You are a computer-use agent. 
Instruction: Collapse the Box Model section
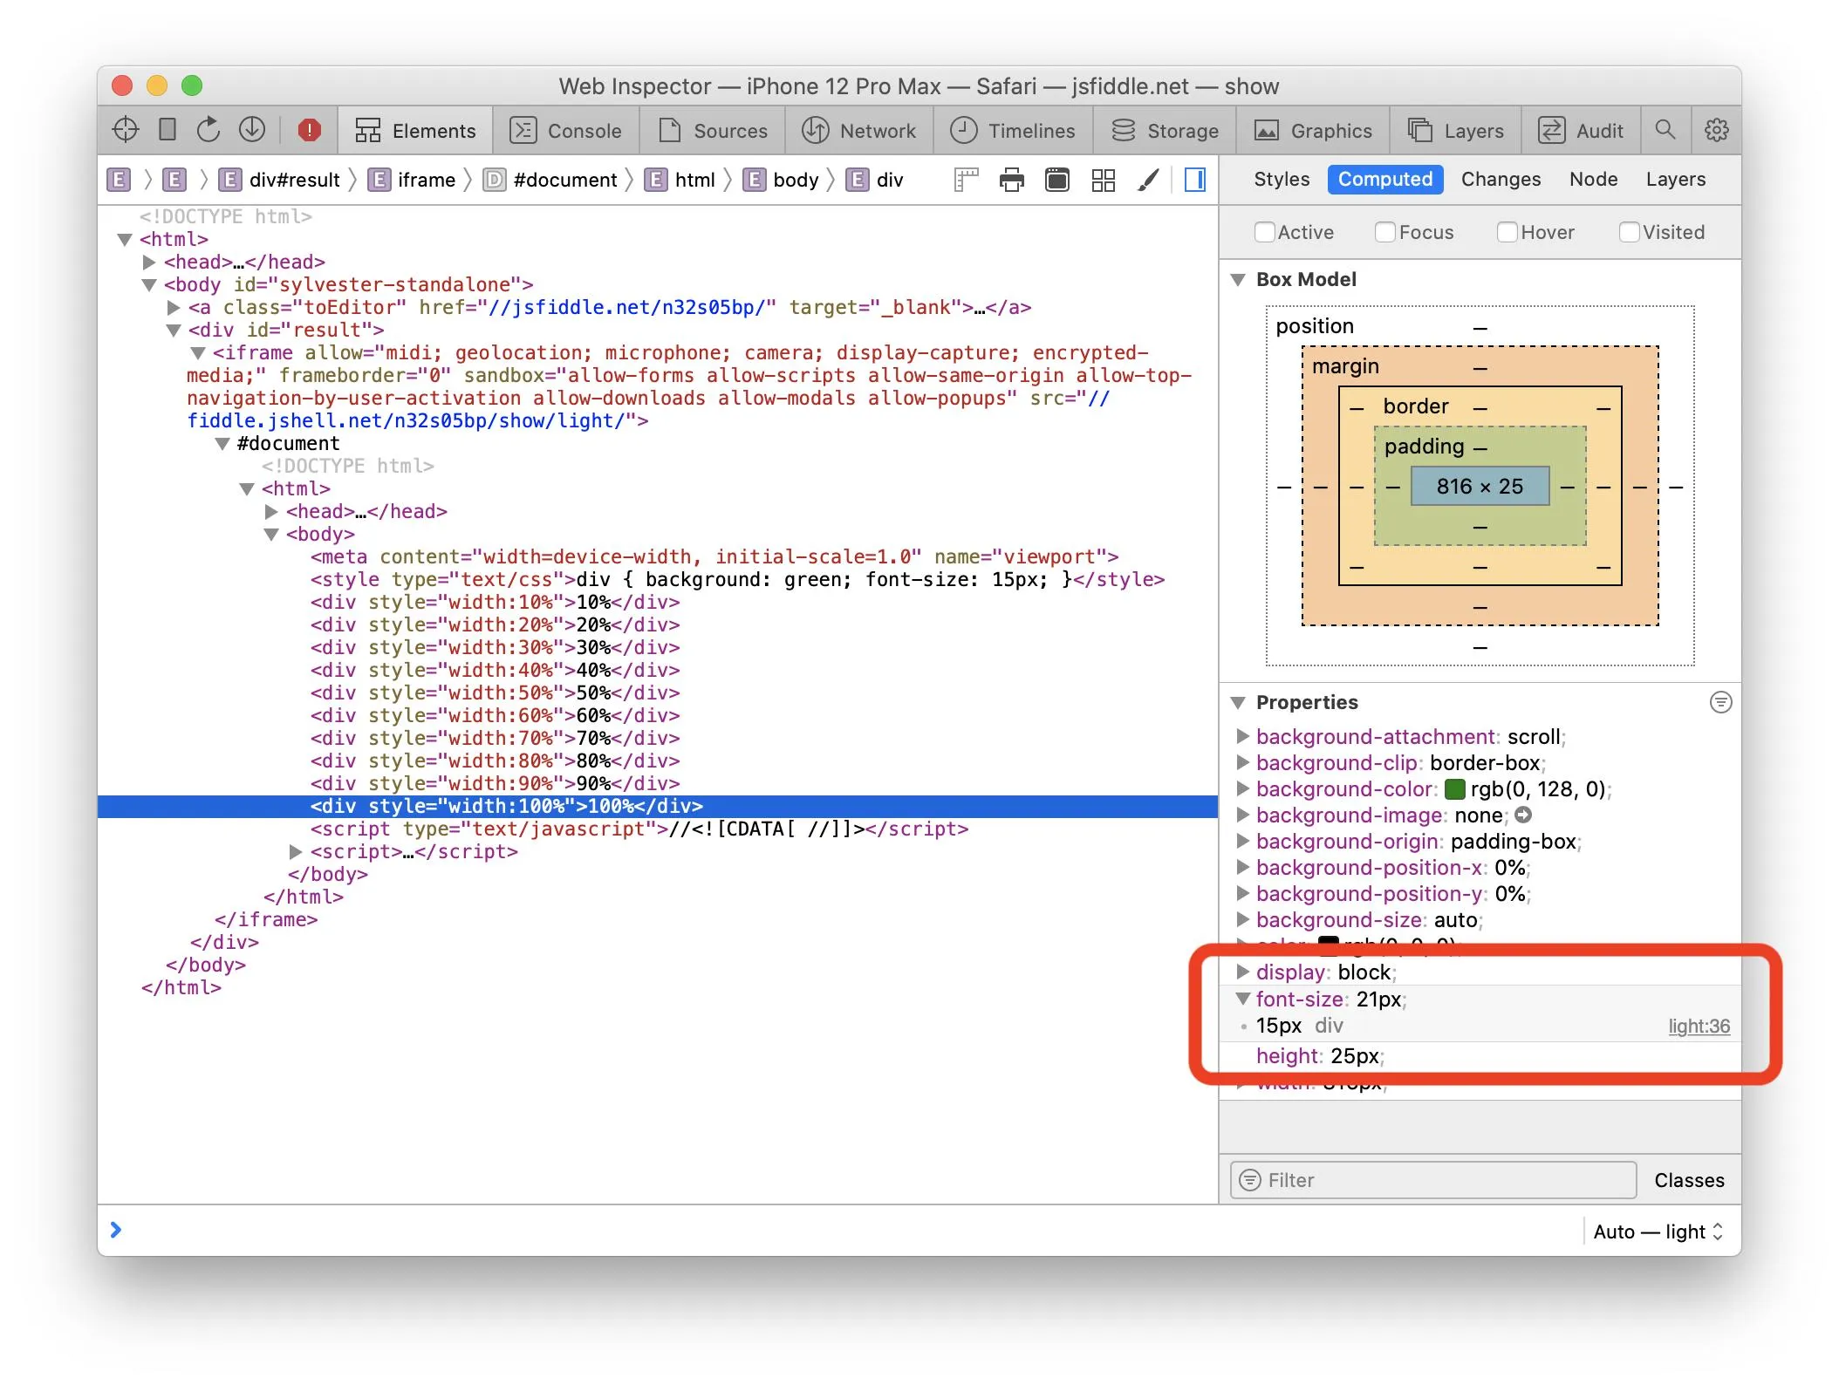[x=1238, y=279]
